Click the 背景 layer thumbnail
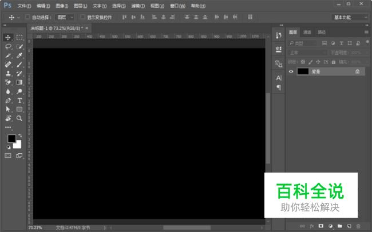This screenshot has width=372, height=232. click(x=303, y=71)
